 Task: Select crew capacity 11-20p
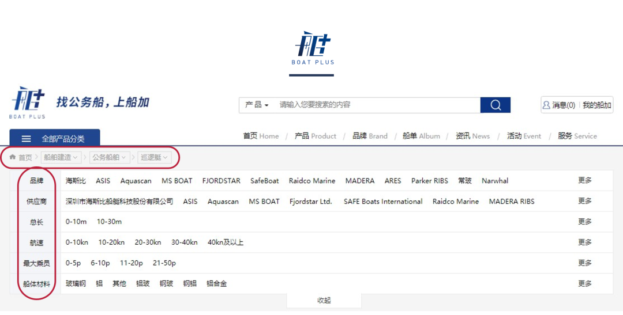point(132,263)
